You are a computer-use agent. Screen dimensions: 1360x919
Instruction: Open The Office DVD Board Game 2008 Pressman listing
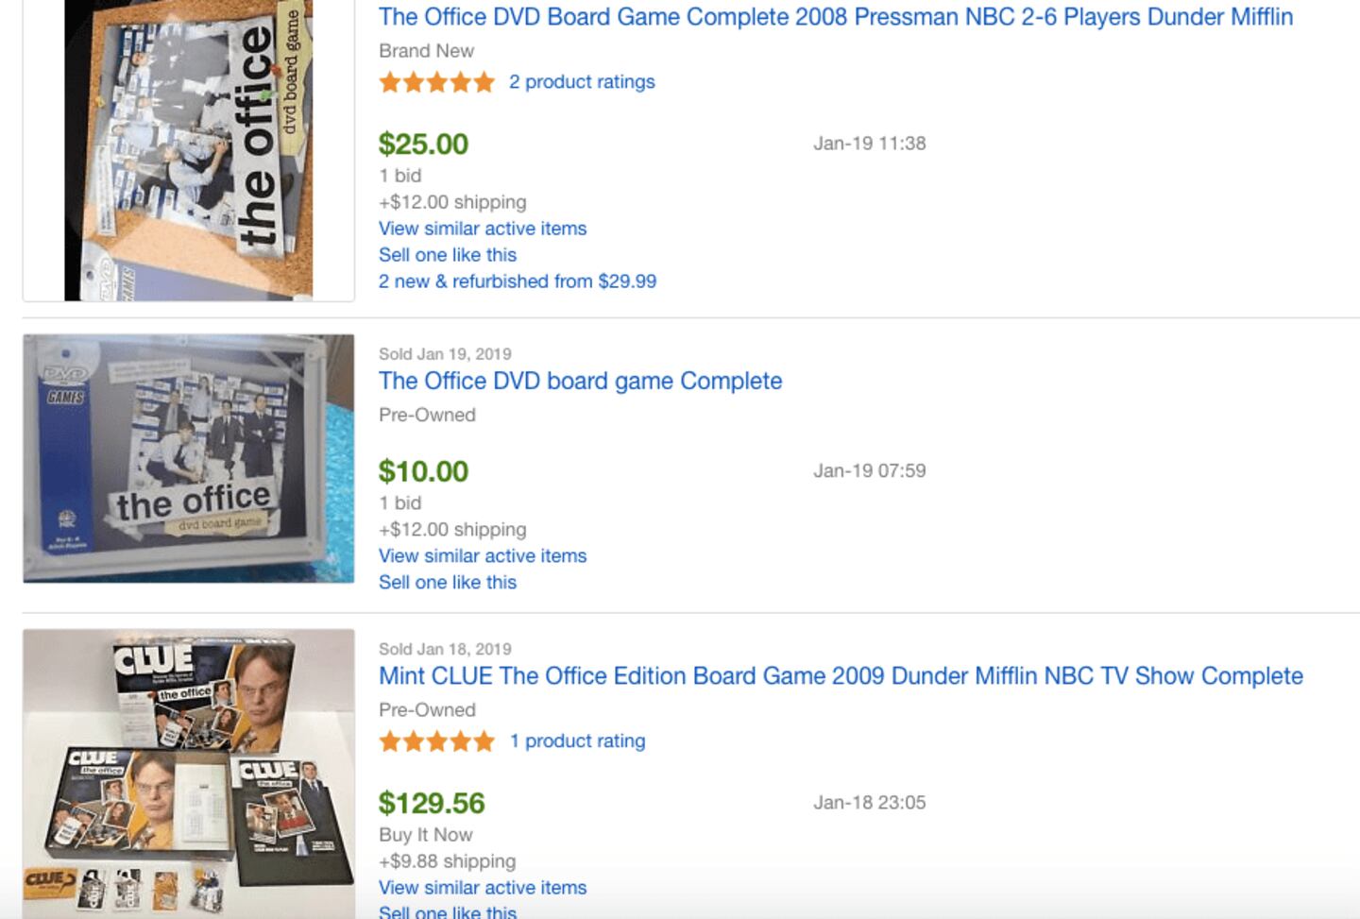point(835,17)
